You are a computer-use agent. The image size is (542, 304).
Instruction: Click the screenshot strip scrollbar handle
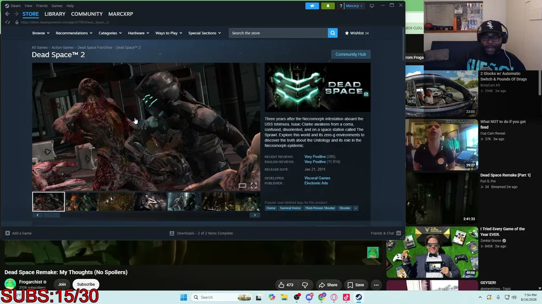click(x=52, y=215)
